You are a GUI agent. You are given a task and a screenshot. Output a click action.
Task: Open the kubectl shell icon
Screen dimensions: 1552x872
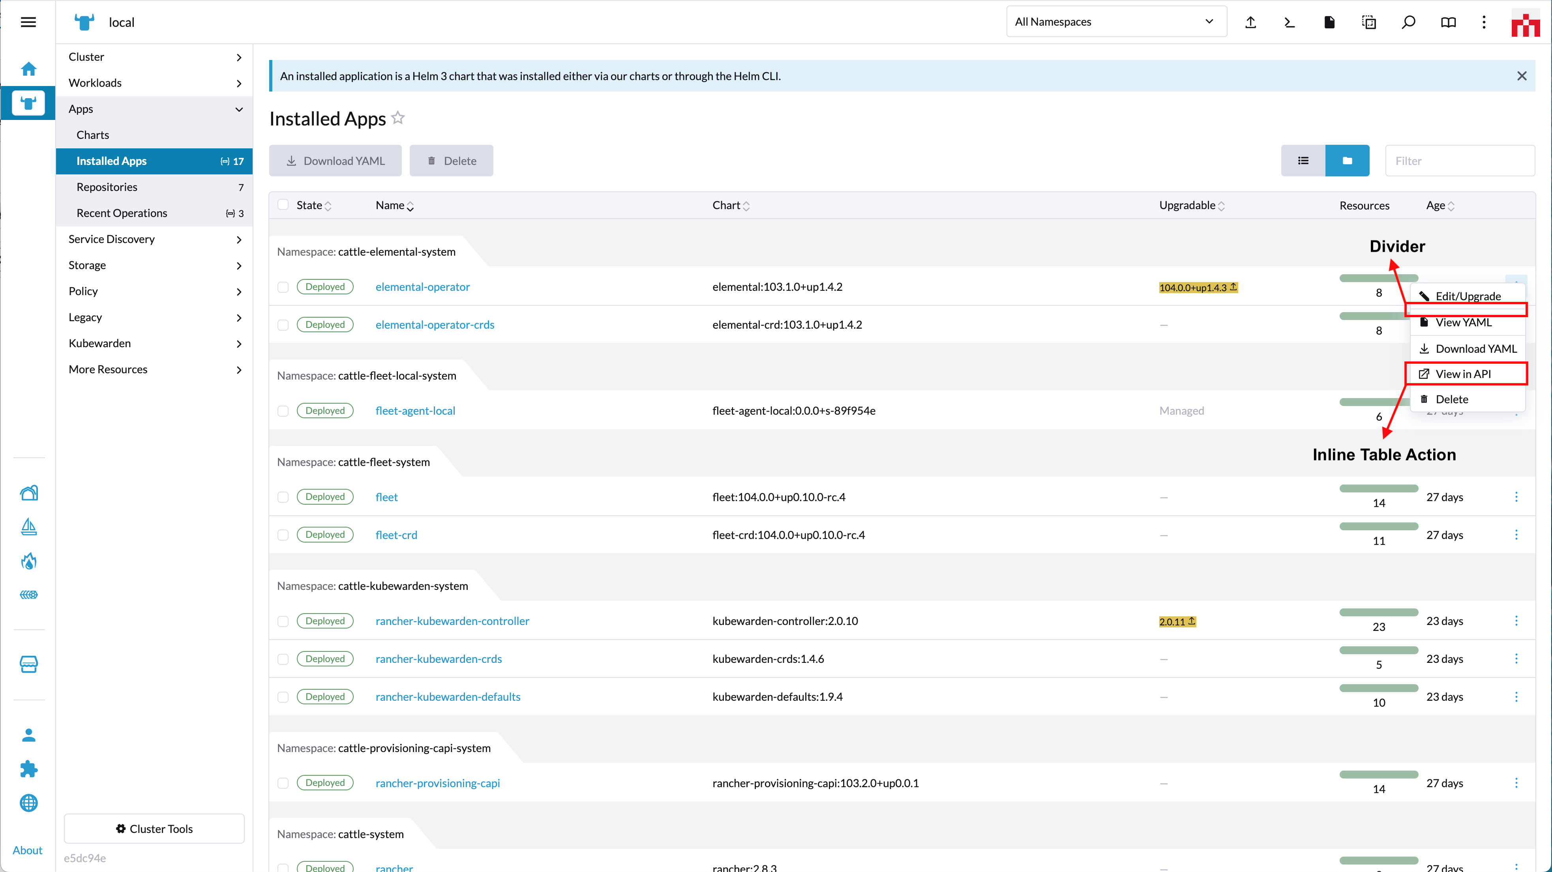(1289, 22)
